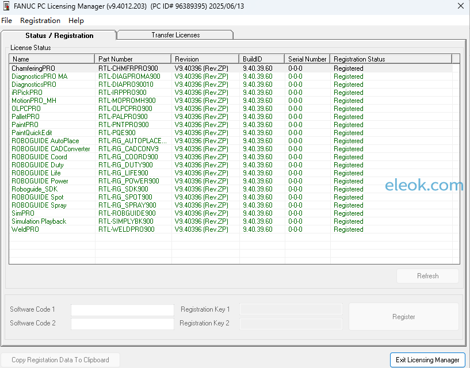
Task: Close the Licensing Manager window
Action: pos(461,6)
